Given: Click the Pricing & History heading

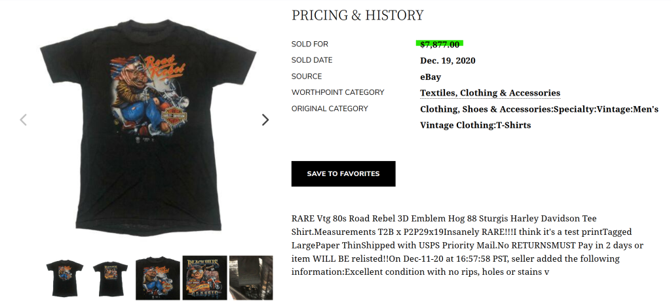Looking at the screenshot, I should (x=357, y=15).
